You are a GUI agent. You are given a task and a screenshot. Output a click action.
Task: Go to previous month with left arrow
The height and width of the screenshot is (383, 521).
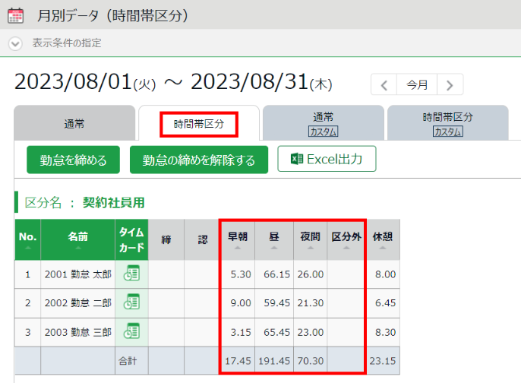coord(384,85)
